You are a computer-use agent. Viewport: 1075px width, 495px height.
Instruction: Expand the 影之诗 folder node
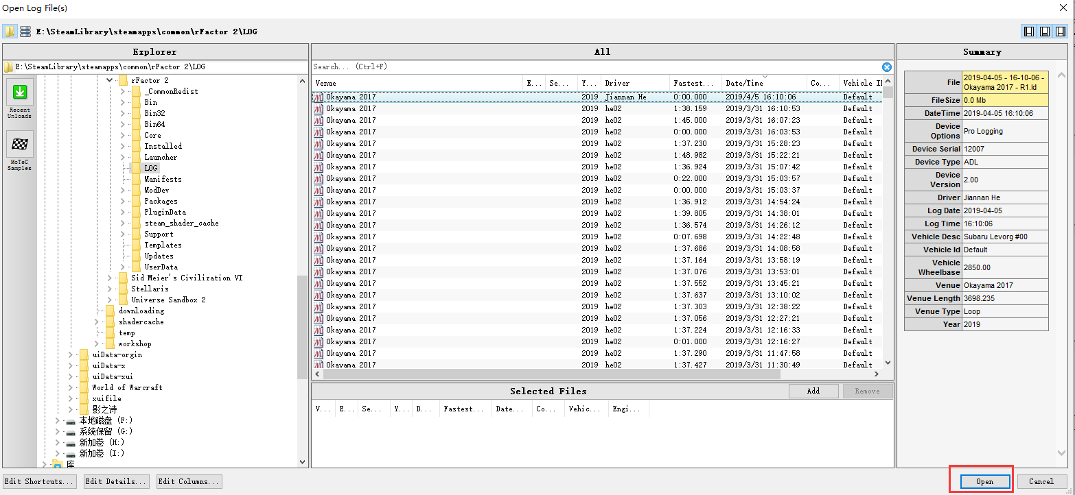71,409
